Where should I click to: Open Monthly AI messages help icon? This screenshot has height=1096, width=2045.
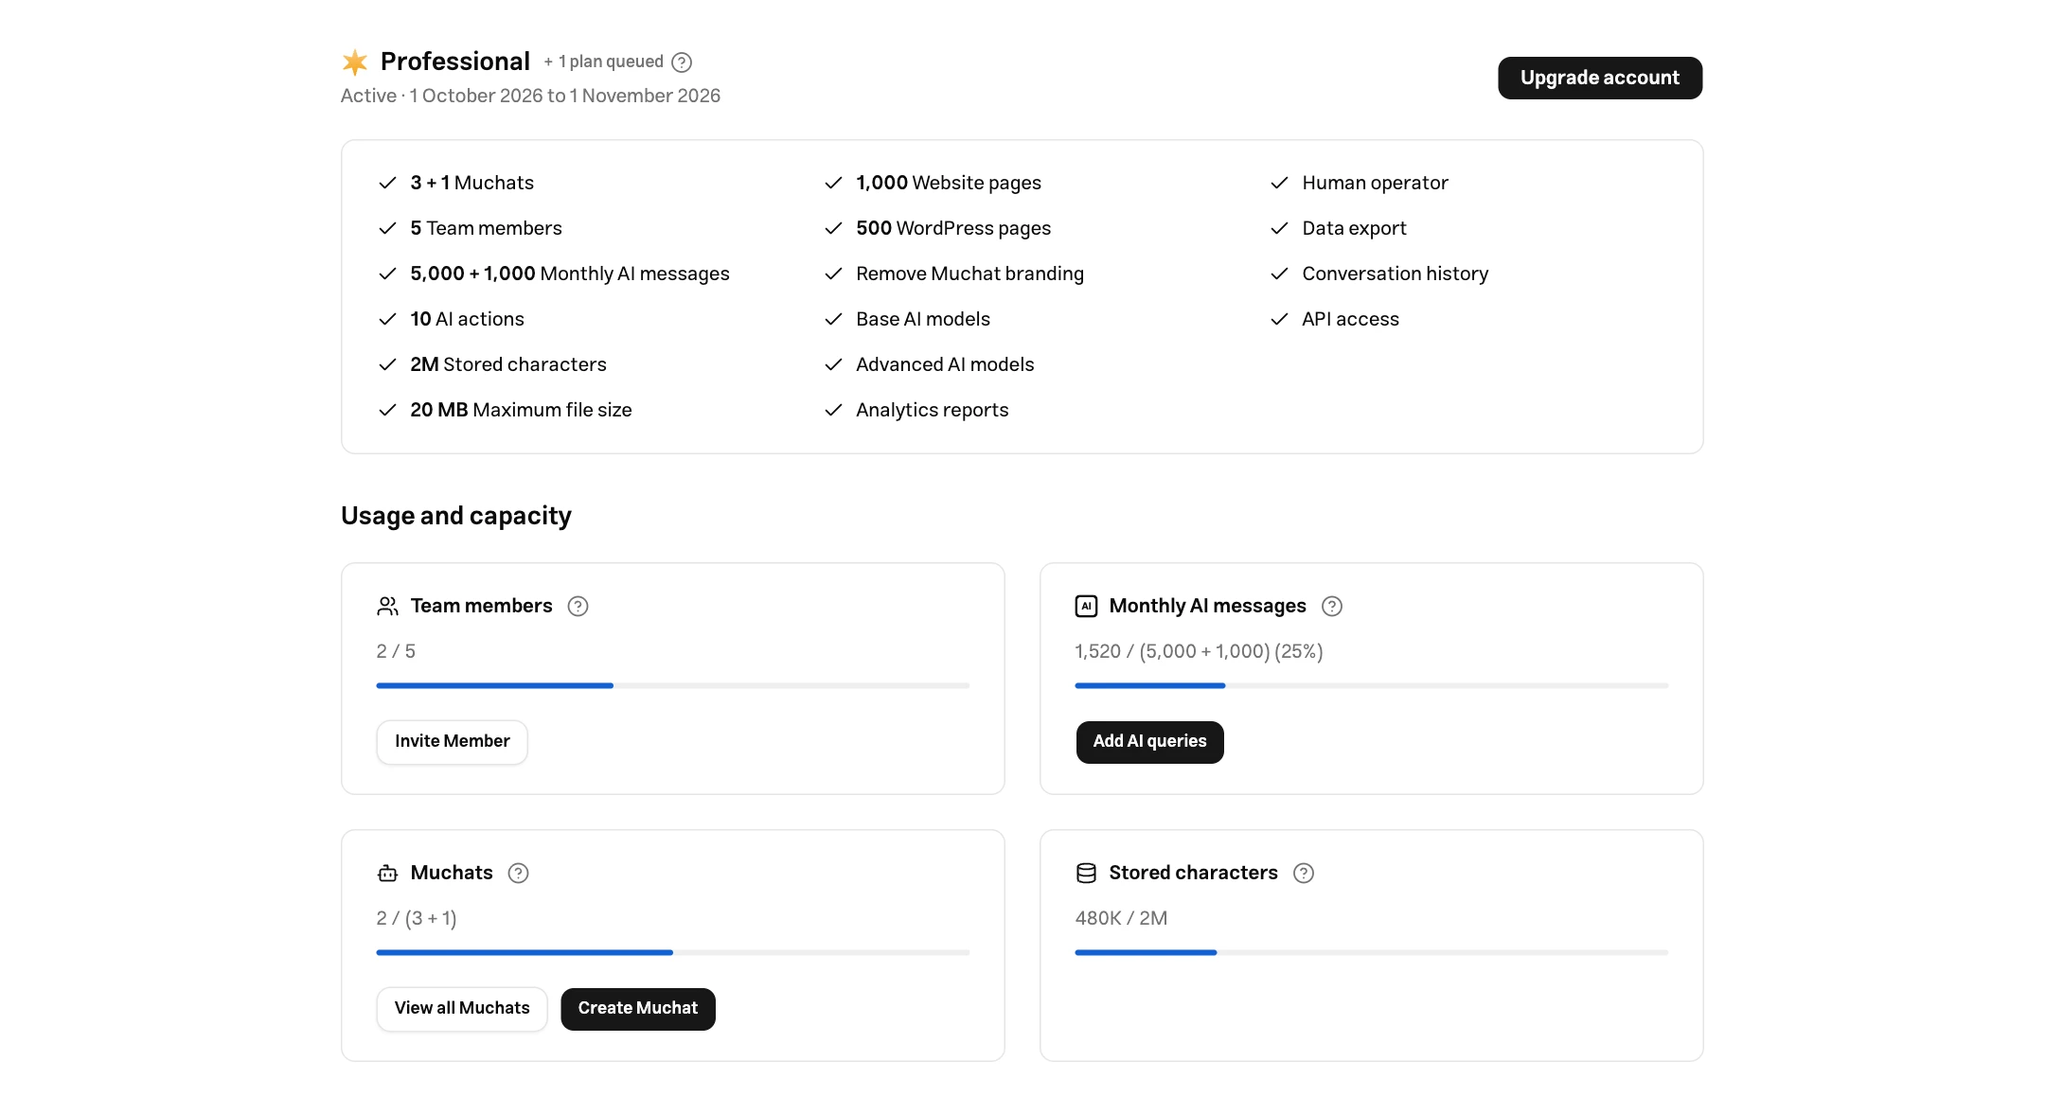point(1332,607)
